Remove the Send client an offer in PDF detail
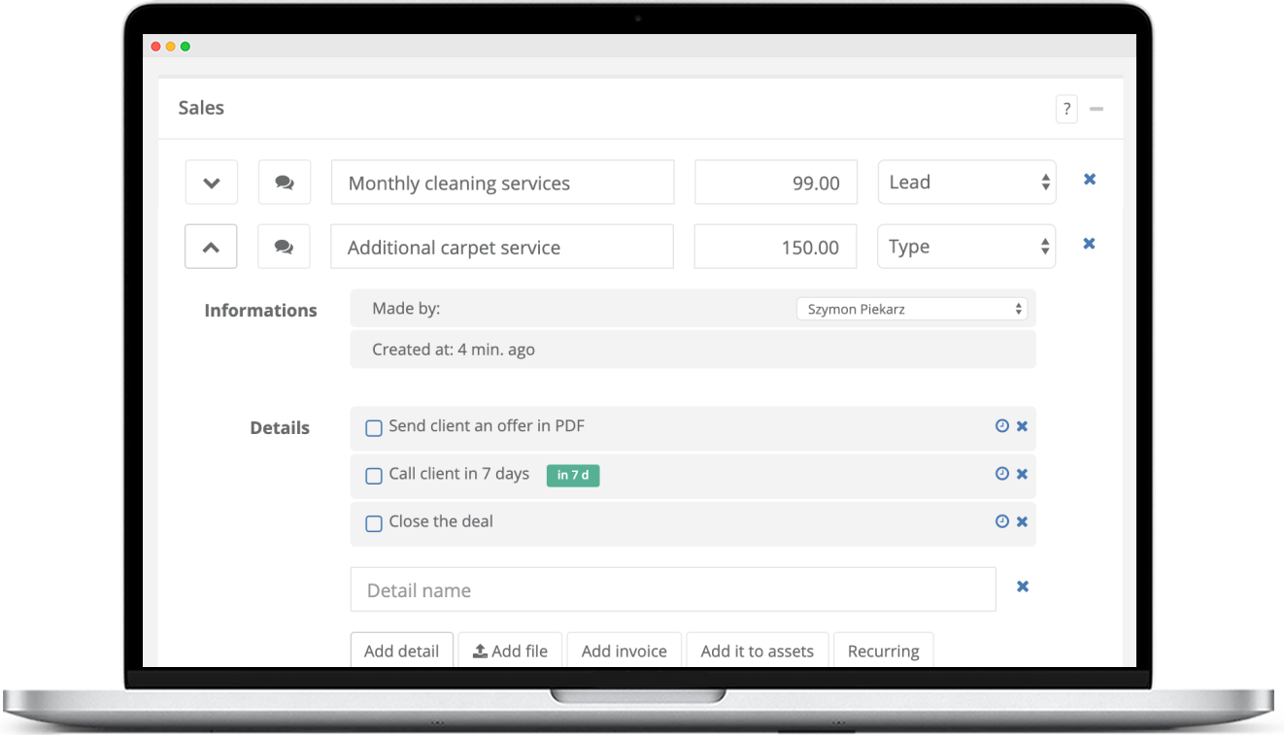The width and height of the screenshot is (1284, 735). tap(1022, 426)
